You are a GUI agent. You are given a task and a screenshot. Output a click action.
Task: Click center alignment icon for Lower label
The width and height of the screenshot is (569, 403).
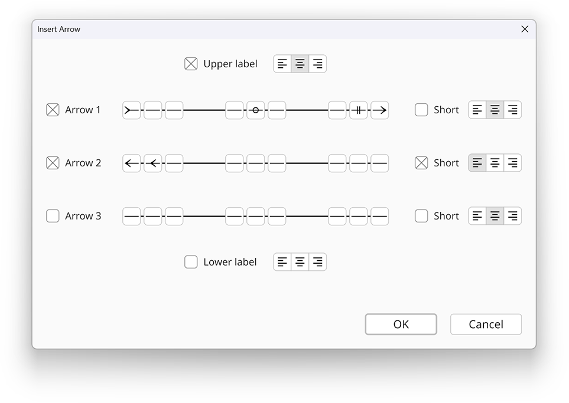coord(300,262)
